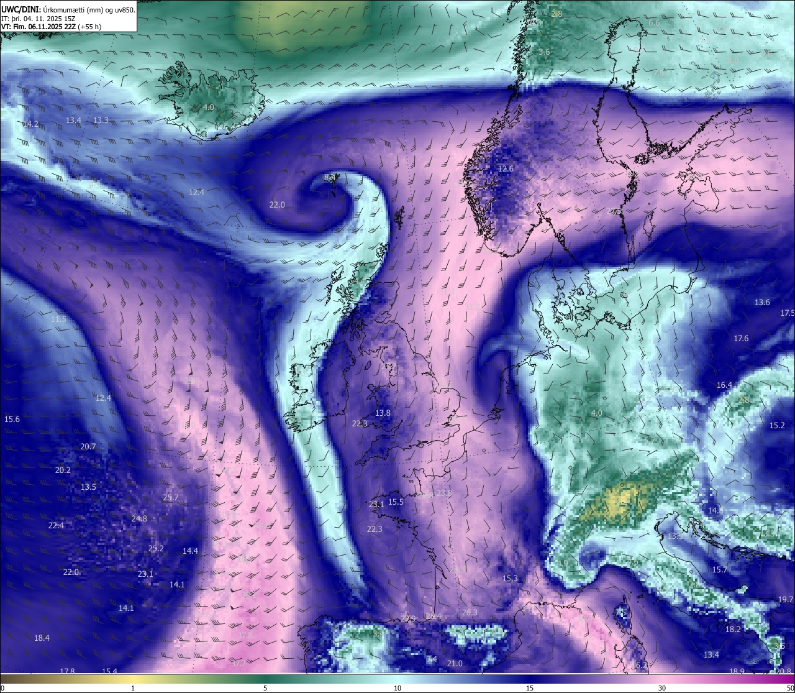
Task: Click the 'VT: Fim. 06.11.2025 22Z (+55 h)' line
Action: click(x=51, y=27)
